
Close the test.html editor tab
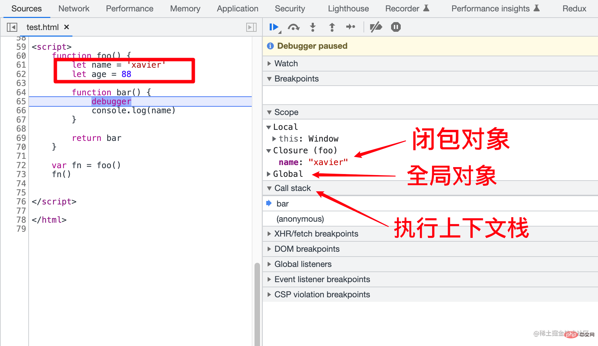(x=66, y=27)
